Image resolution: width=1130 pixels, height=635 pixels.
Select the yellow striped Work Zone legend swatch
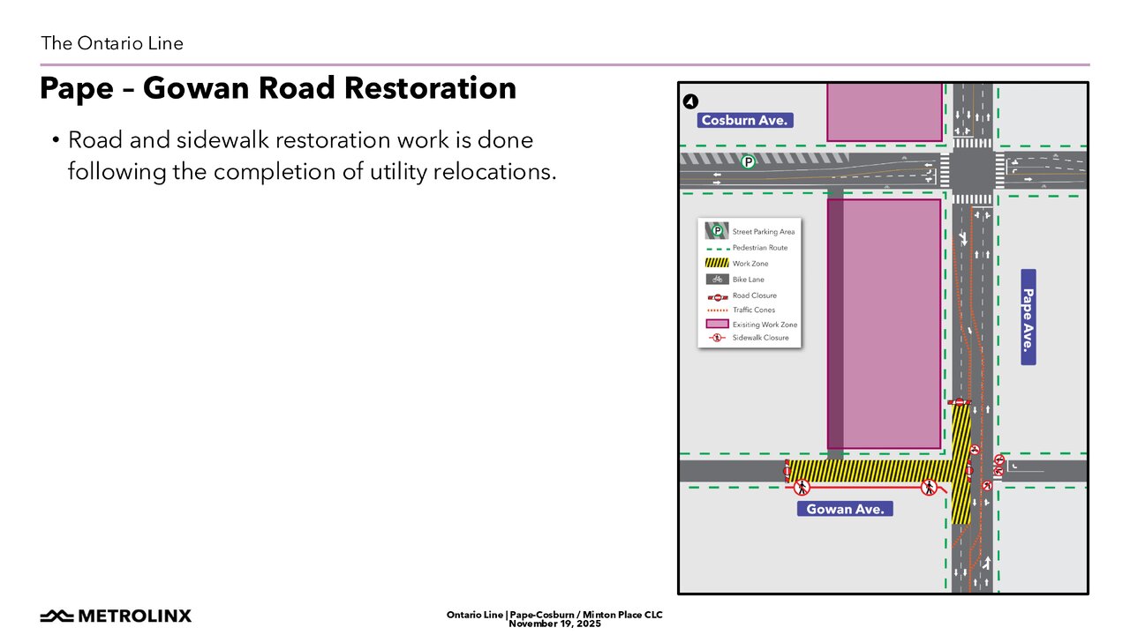click(717, 264)
